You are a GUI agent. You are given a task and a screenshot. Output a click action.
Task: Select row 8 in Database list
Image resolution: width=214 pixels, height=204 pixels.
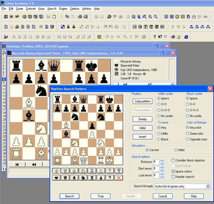click(4, 79)
